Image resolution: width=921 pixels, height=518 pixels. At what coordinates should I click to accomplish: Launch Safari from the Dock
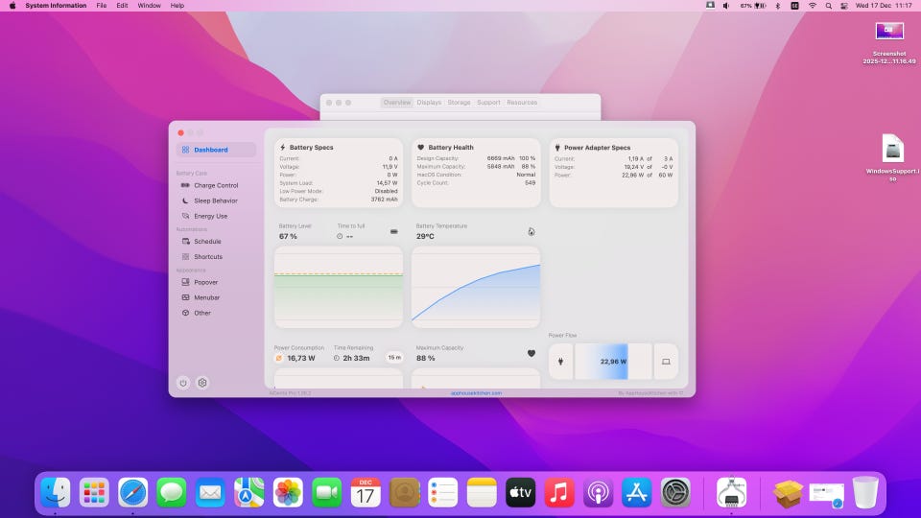coord(132,493)
